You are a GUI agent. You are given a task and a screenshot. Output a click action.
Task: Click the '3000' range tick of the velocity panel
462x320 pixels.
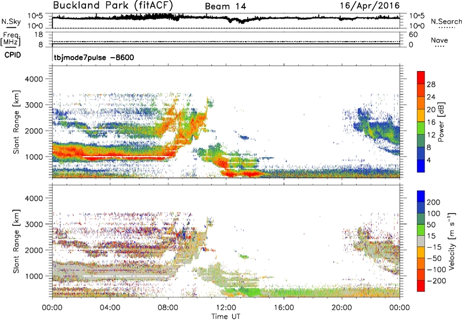(x=34, y=224)
